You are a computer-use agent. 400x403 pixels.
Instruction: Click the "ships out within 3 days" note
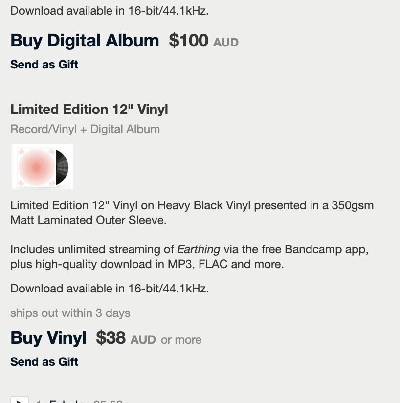(70, 313)
